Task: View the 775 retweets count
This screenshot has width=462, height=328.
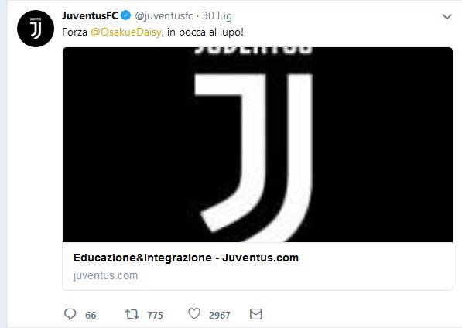Action: tap(155, 316)
